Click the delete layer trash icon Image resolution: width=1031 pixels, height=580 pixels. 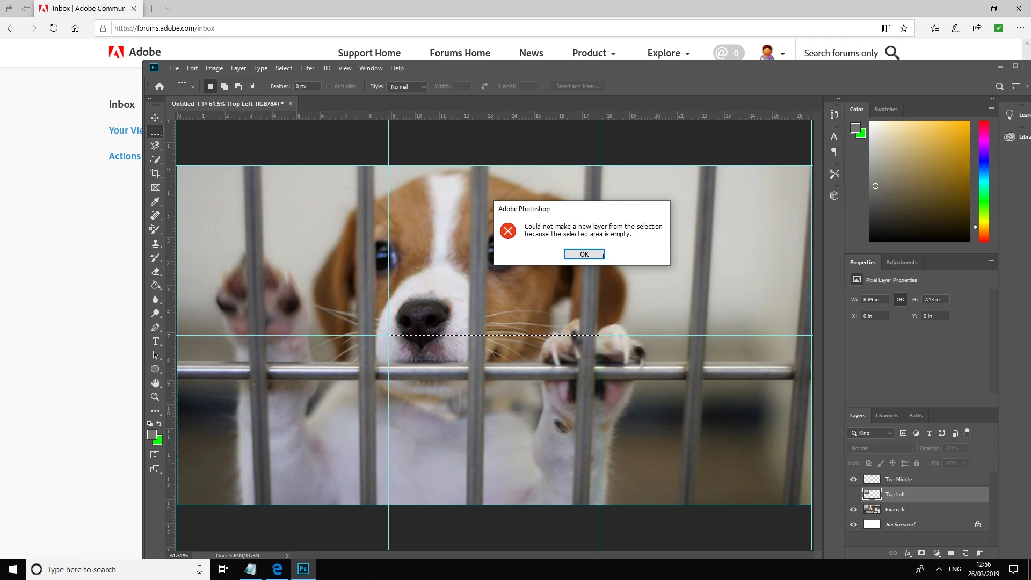(x=979, y=553)
